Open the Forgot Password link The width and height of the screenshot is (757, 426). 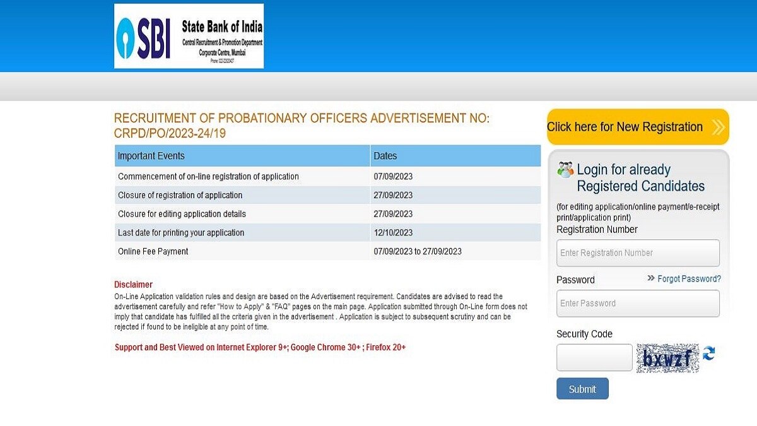point(689,278)
